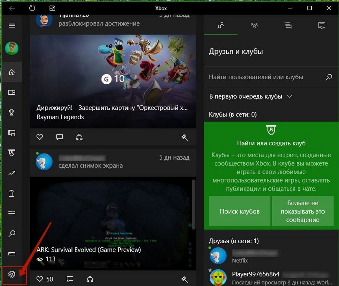Viewport: 339px width, 286px height.
Task: Go to the Home feed icon
Action: (x=12, y=72)
